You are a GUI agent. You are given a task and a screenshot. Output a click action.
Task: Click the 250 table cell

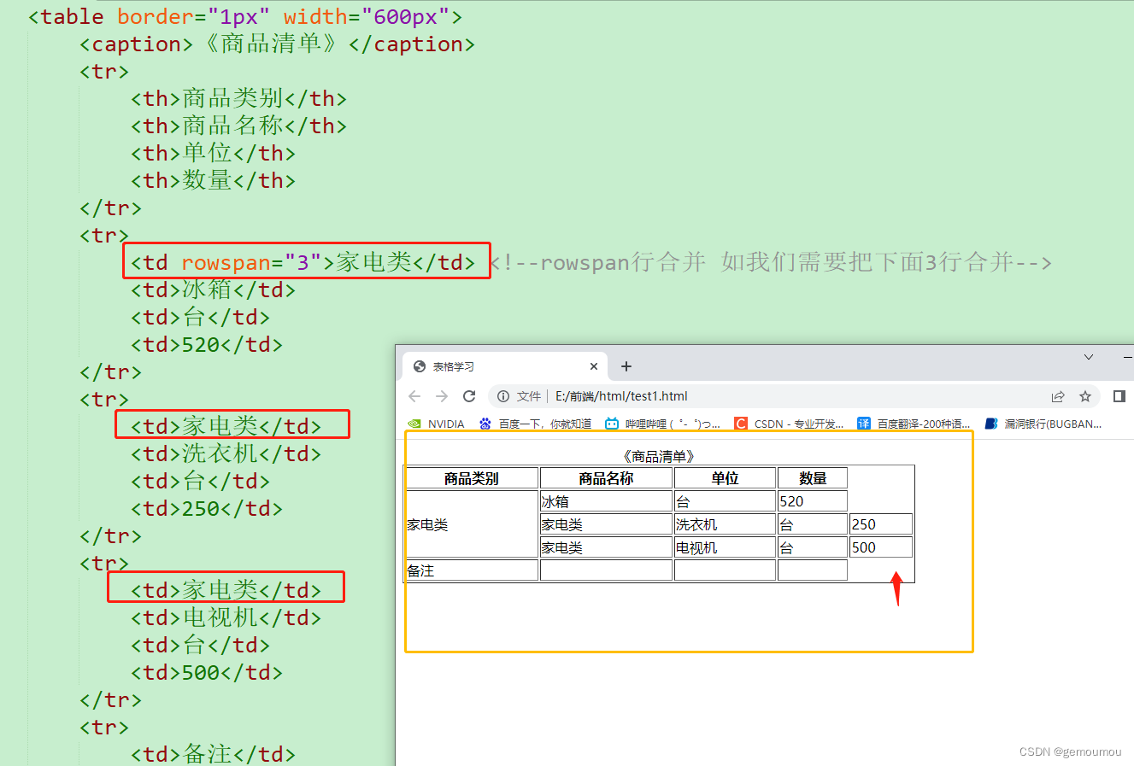881,524
